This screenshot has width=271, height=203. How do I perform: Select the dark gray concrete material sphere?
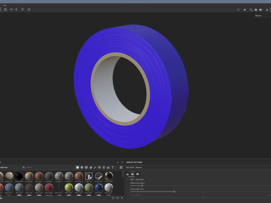tap(49, 176)
